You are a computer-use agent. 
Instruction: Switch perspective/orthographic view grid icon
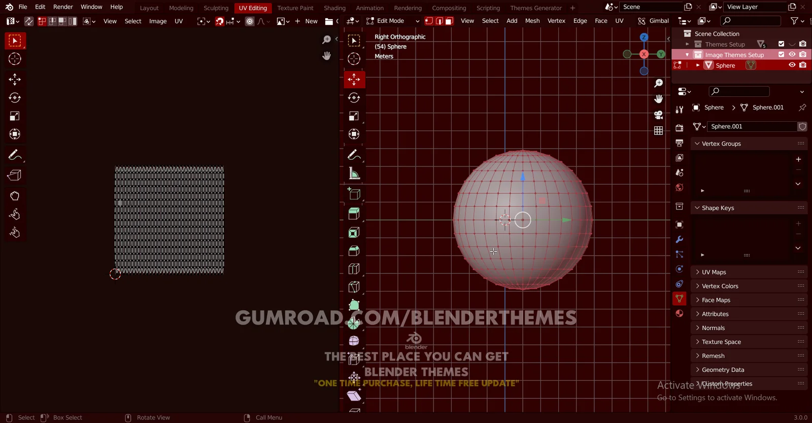click(658, 131)
